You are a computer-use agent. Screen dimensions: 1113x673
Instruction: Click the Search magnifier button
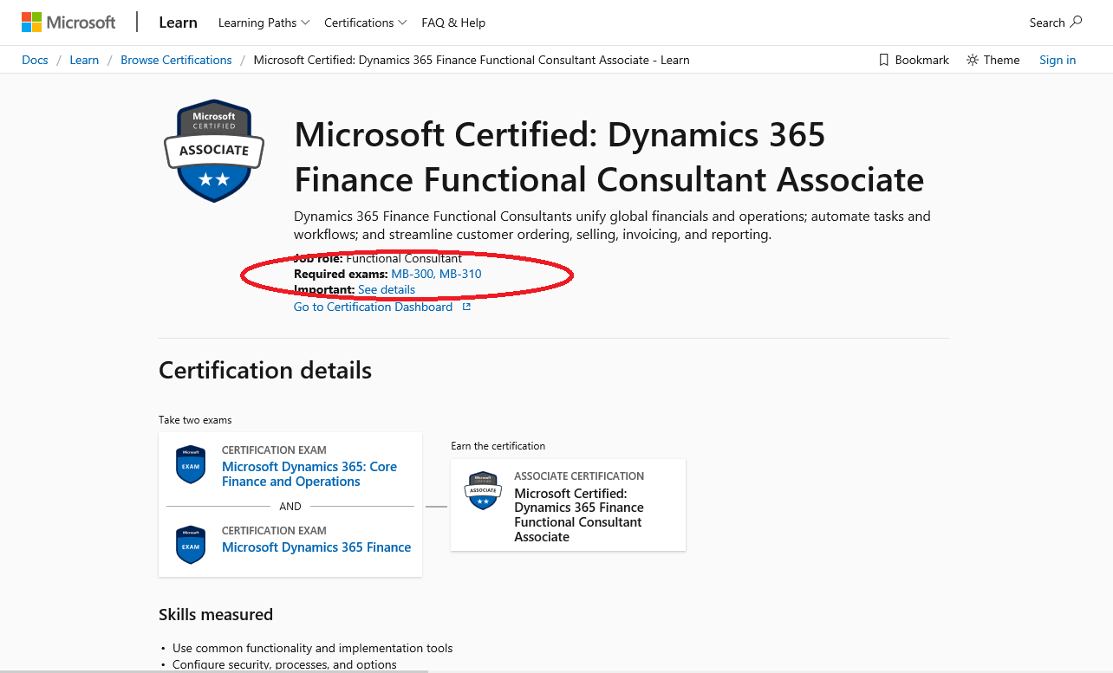tap(1056, 23)
